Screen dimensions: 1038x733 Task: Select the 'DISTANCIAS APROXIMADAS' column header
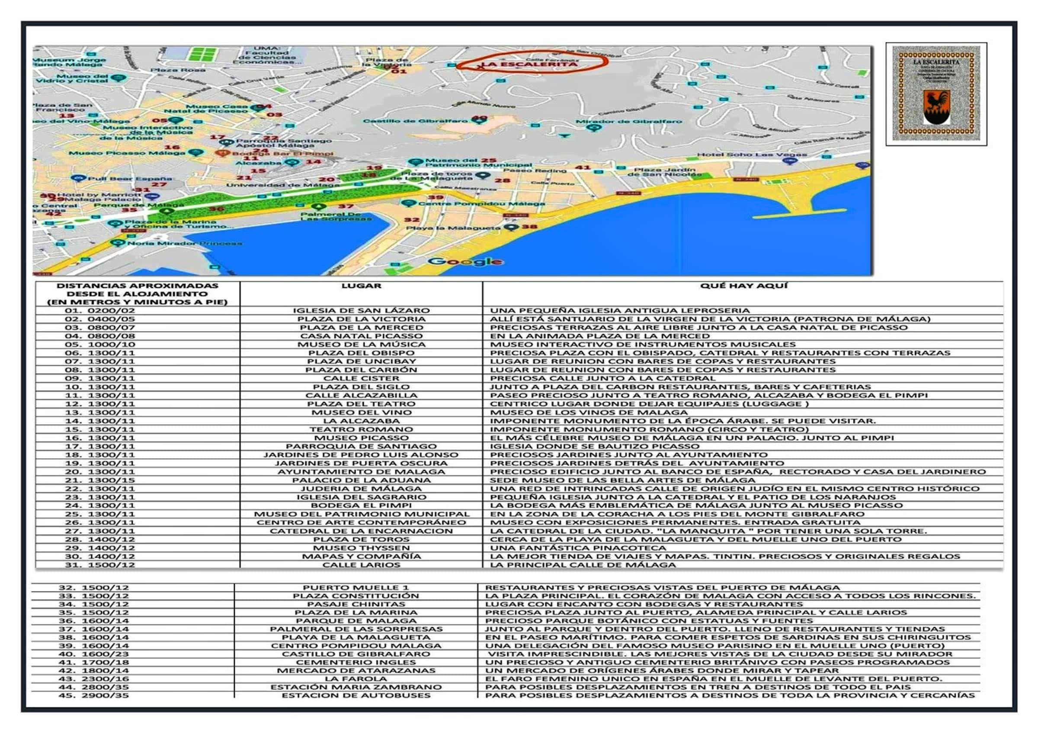pos(138,294)
